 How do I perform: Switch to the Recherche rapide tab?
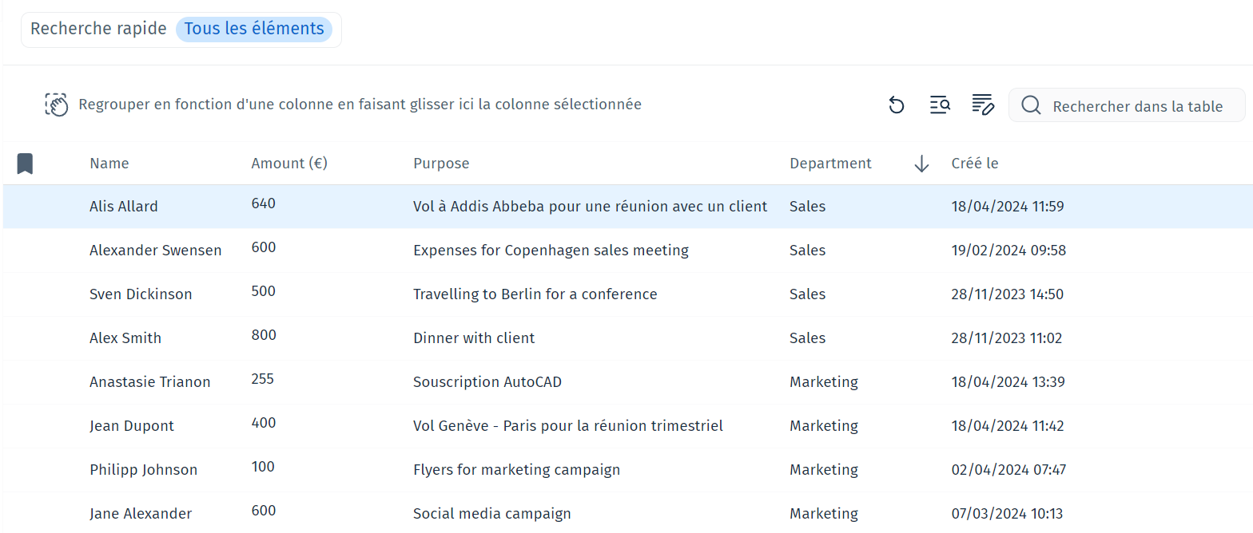98,30
